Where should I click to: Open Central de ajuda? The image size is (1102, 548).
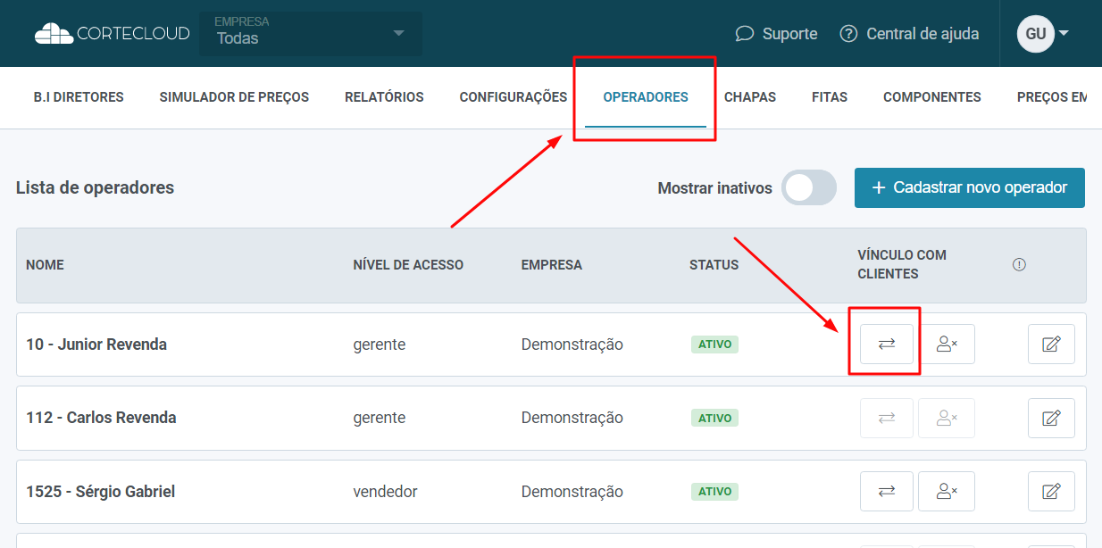pyautogui.click(x=909, y=33)
